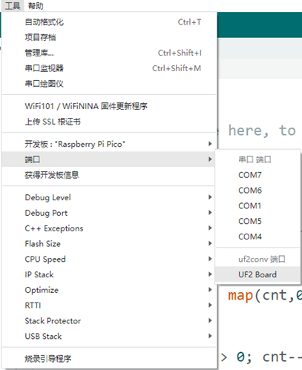Expand the Debug Level submenu
The width and height of the screenshot is (302, 370).
(108, 197)
